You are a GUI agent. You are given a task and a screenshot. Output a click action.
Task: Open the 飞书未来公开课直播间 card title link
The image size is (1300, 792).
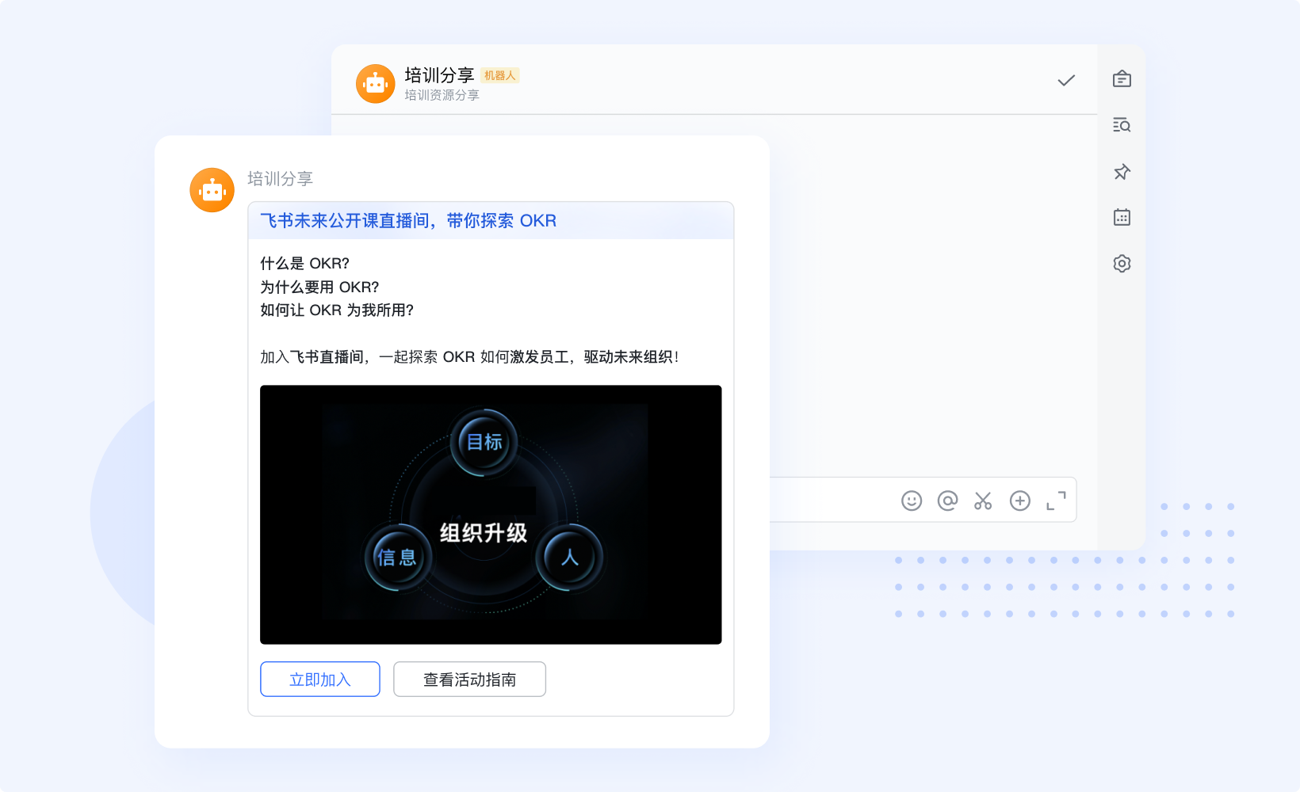[407, 221]
